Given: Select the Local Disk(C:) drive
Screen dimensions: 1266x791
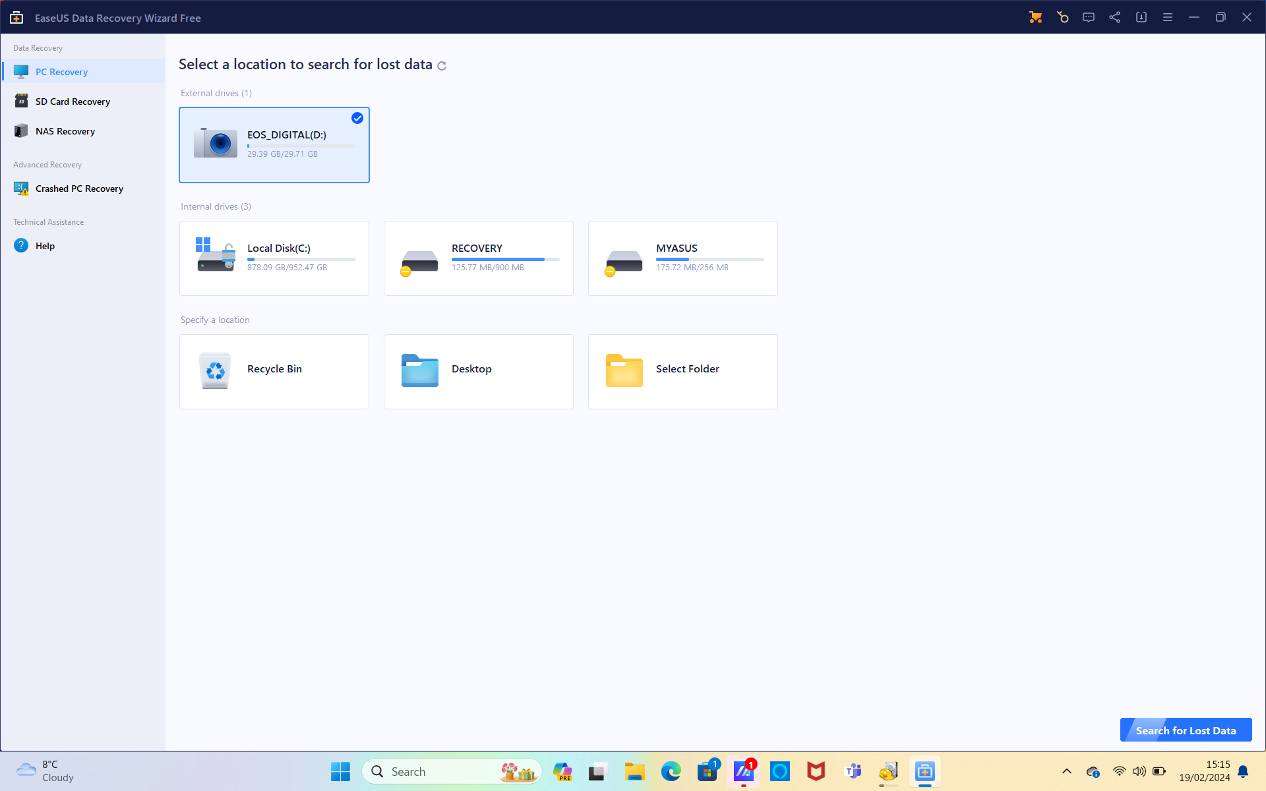Looking at the screenshot, I should tap(274, 258).
